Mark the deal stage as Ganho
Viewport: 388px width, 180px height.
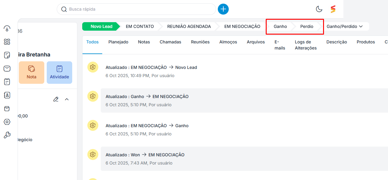point(280,26)
